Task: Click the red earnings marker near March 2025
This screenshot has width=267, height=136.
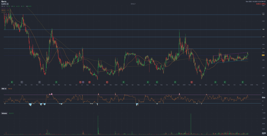Action: 192,82
